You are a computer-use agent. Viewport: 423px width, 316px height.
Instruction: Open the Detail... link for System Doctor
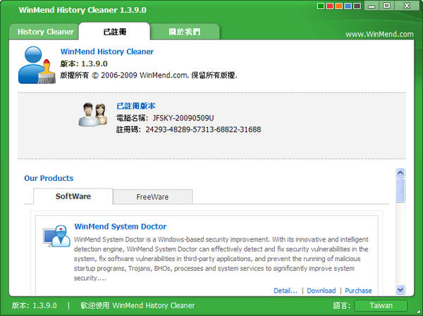[286, 291]
